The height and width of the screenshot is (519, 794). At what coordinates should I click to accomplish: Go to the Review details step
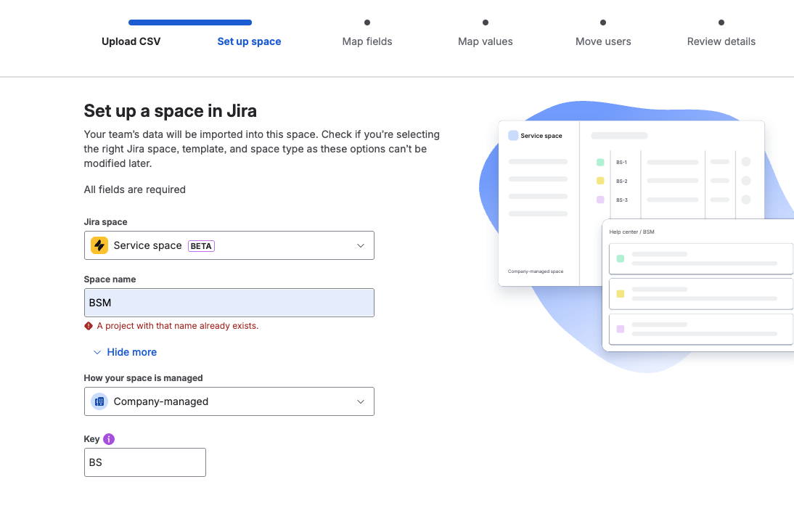pyautogui.click(x=721, y=41)
